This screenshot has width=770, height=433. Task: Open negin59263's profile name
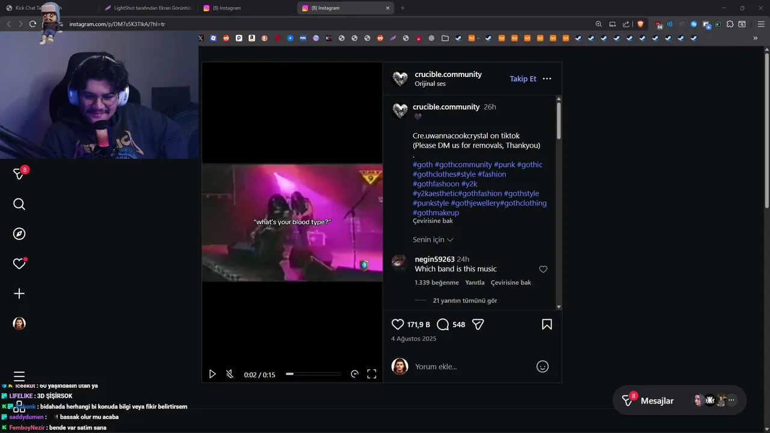click(x=434, y=259)
